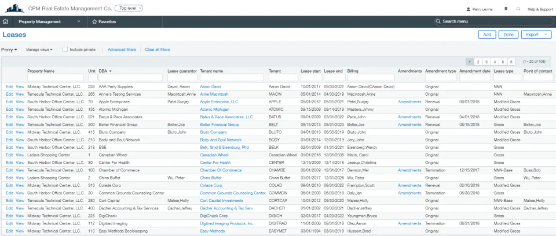Screen dimensions: 556x236
Task: Click the Property Name filter field
Action: click(x=56, y=77)
